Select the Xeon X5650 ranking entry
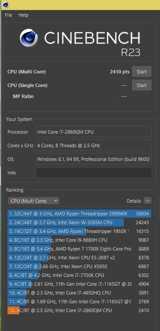160x331 pixels. click(79, 266)
